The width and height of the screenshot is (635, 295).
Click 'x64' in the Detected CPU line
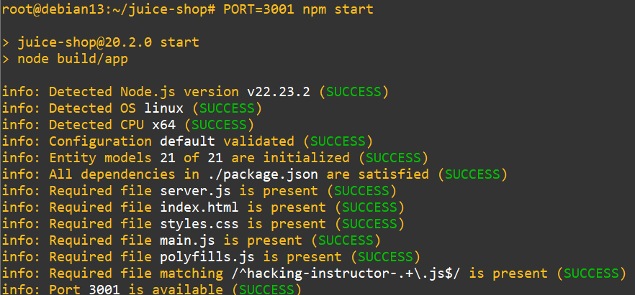164,125
